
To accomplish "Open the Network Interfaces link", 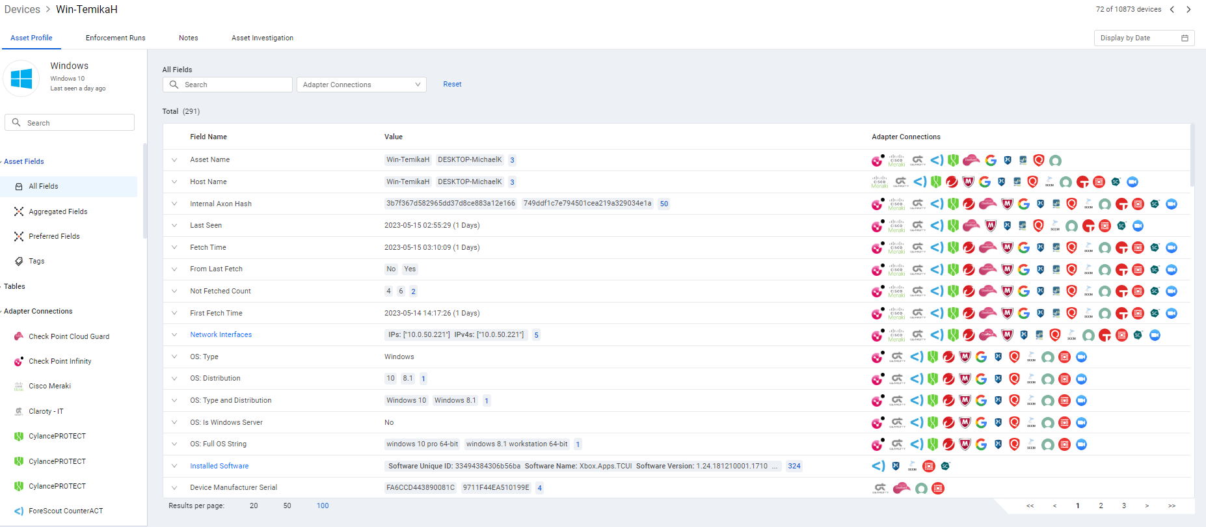I will point(221,334).
